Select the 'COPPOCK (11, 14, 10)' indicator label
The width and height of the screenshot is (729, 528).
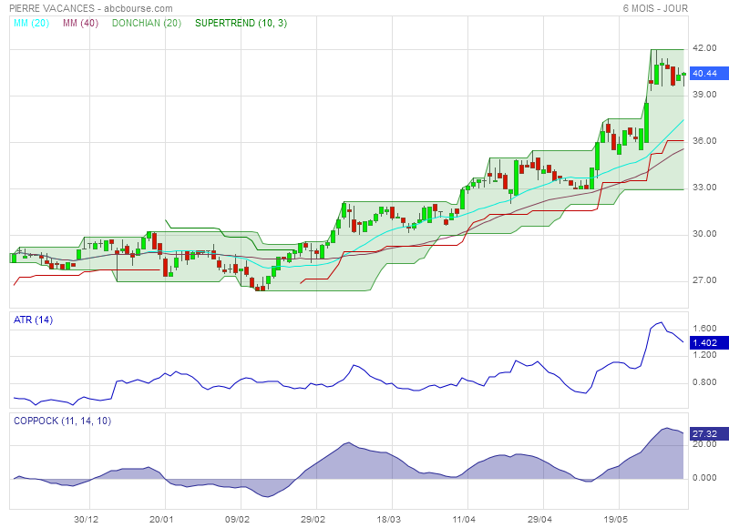coord(62,421)
